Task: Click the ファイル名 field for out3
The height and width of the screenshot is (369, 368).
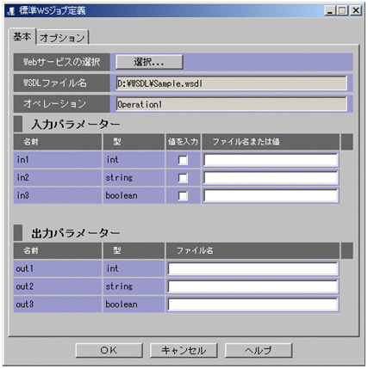Action: click(253, 304)
